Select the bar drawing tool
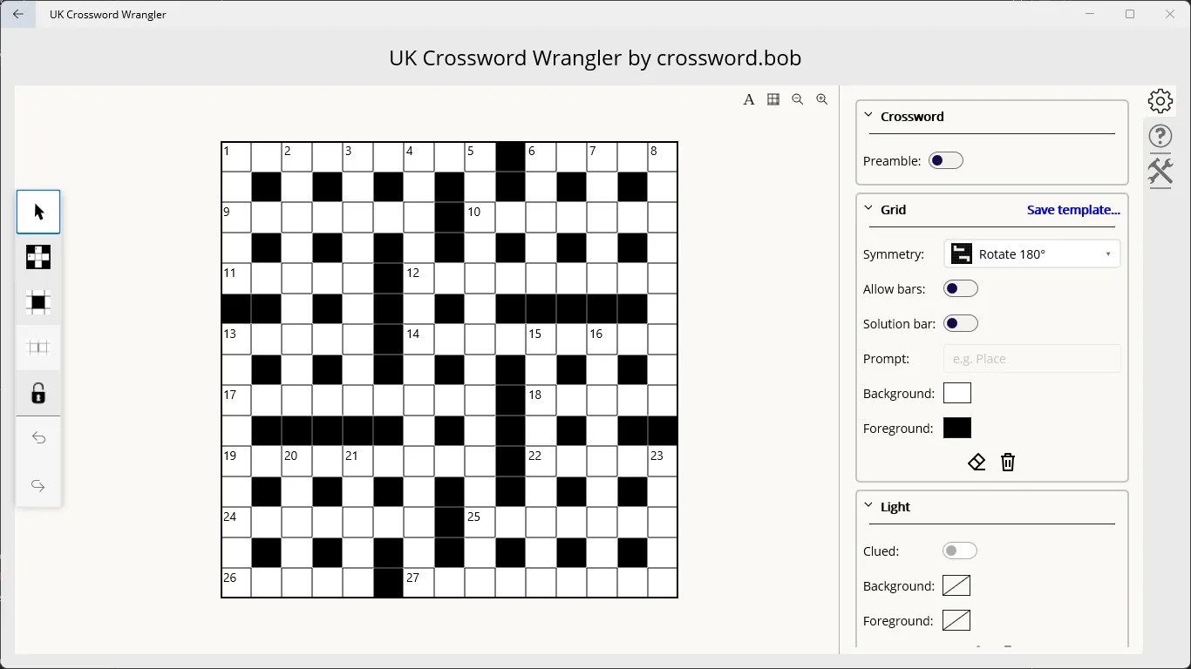The height and width of the screenshot is (669, 1191). (x=38, y=348)
